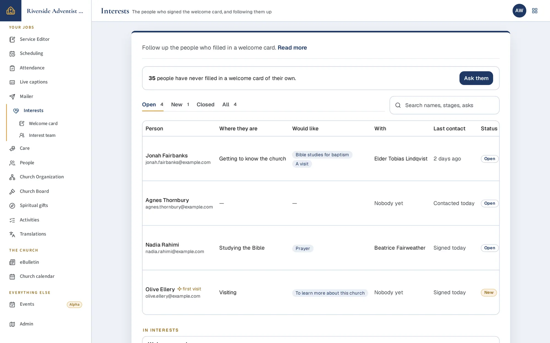Screen dimensions: 550x343
Task: Click the Church calendar icon
Action: (x=12, y=276)
